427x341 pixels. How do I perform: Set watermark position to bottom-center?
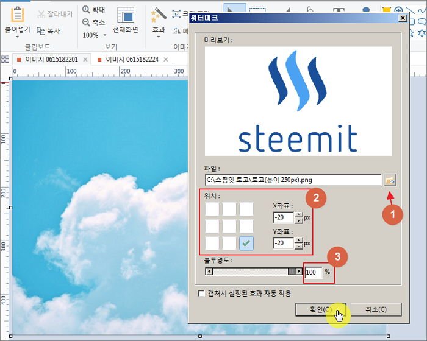click(229, 243)
